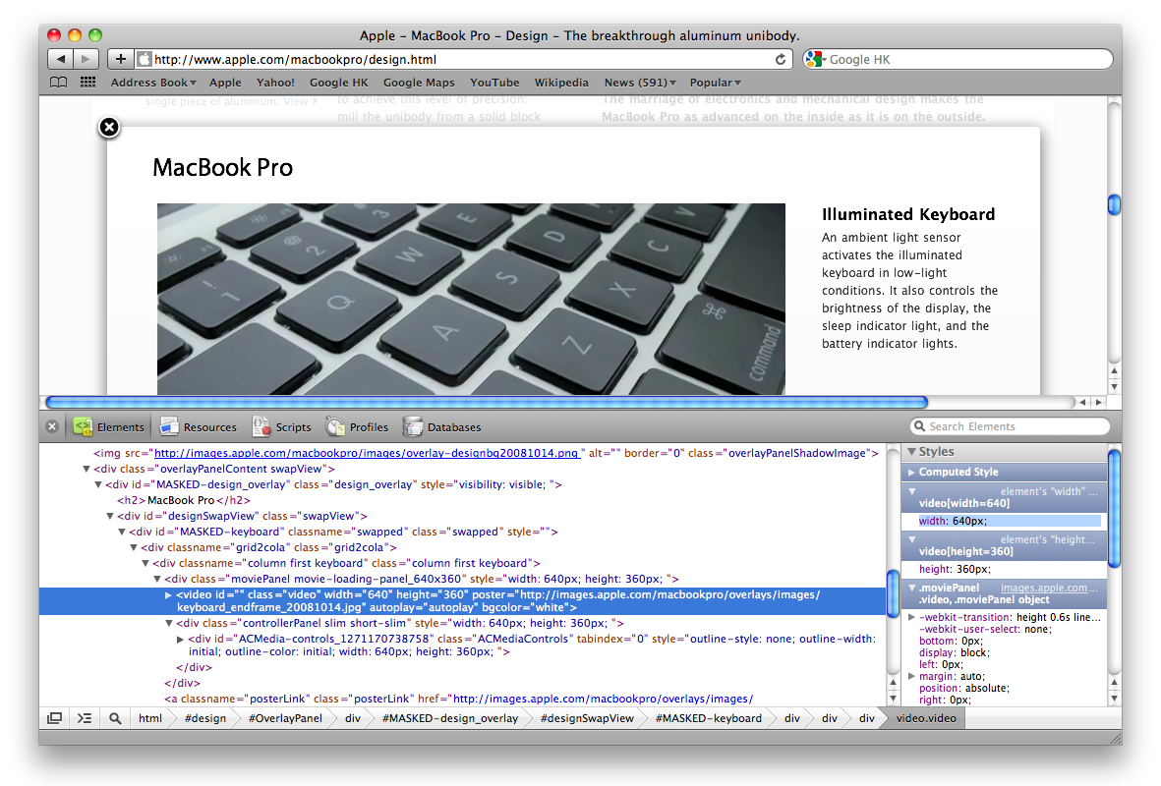Open Address Book bookmarks menu
Image resolution: width=1161 pixels, height=786 pixels.
153,83
